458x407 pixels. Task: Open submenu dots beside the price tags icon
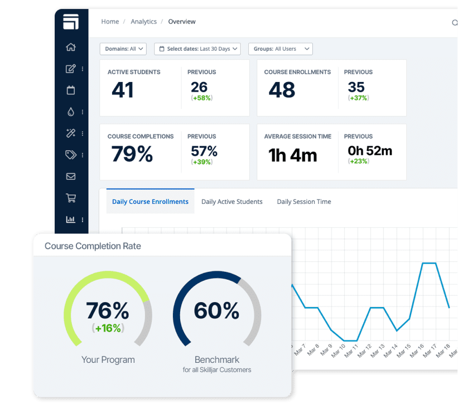point(83,155)
